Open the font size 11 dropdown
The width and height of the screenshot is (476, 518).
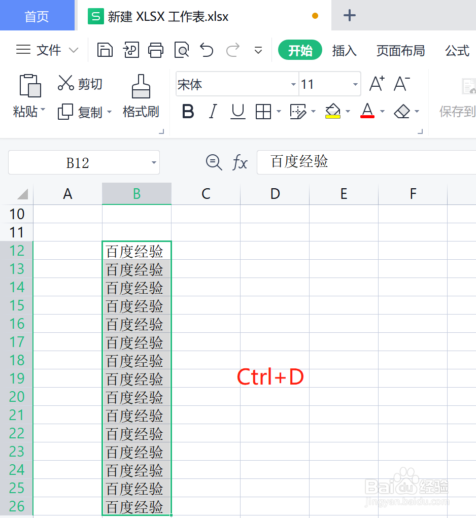coord(355,84)
